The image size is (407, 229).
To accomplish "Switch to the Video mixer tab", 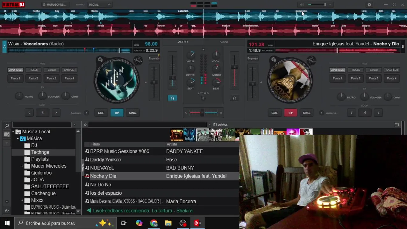I will 224,42.
